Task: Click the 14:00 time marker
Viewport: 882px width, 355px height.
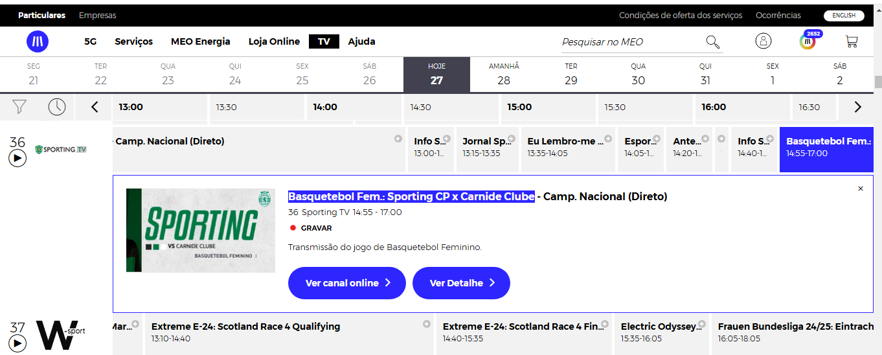Action: [354, 107]
